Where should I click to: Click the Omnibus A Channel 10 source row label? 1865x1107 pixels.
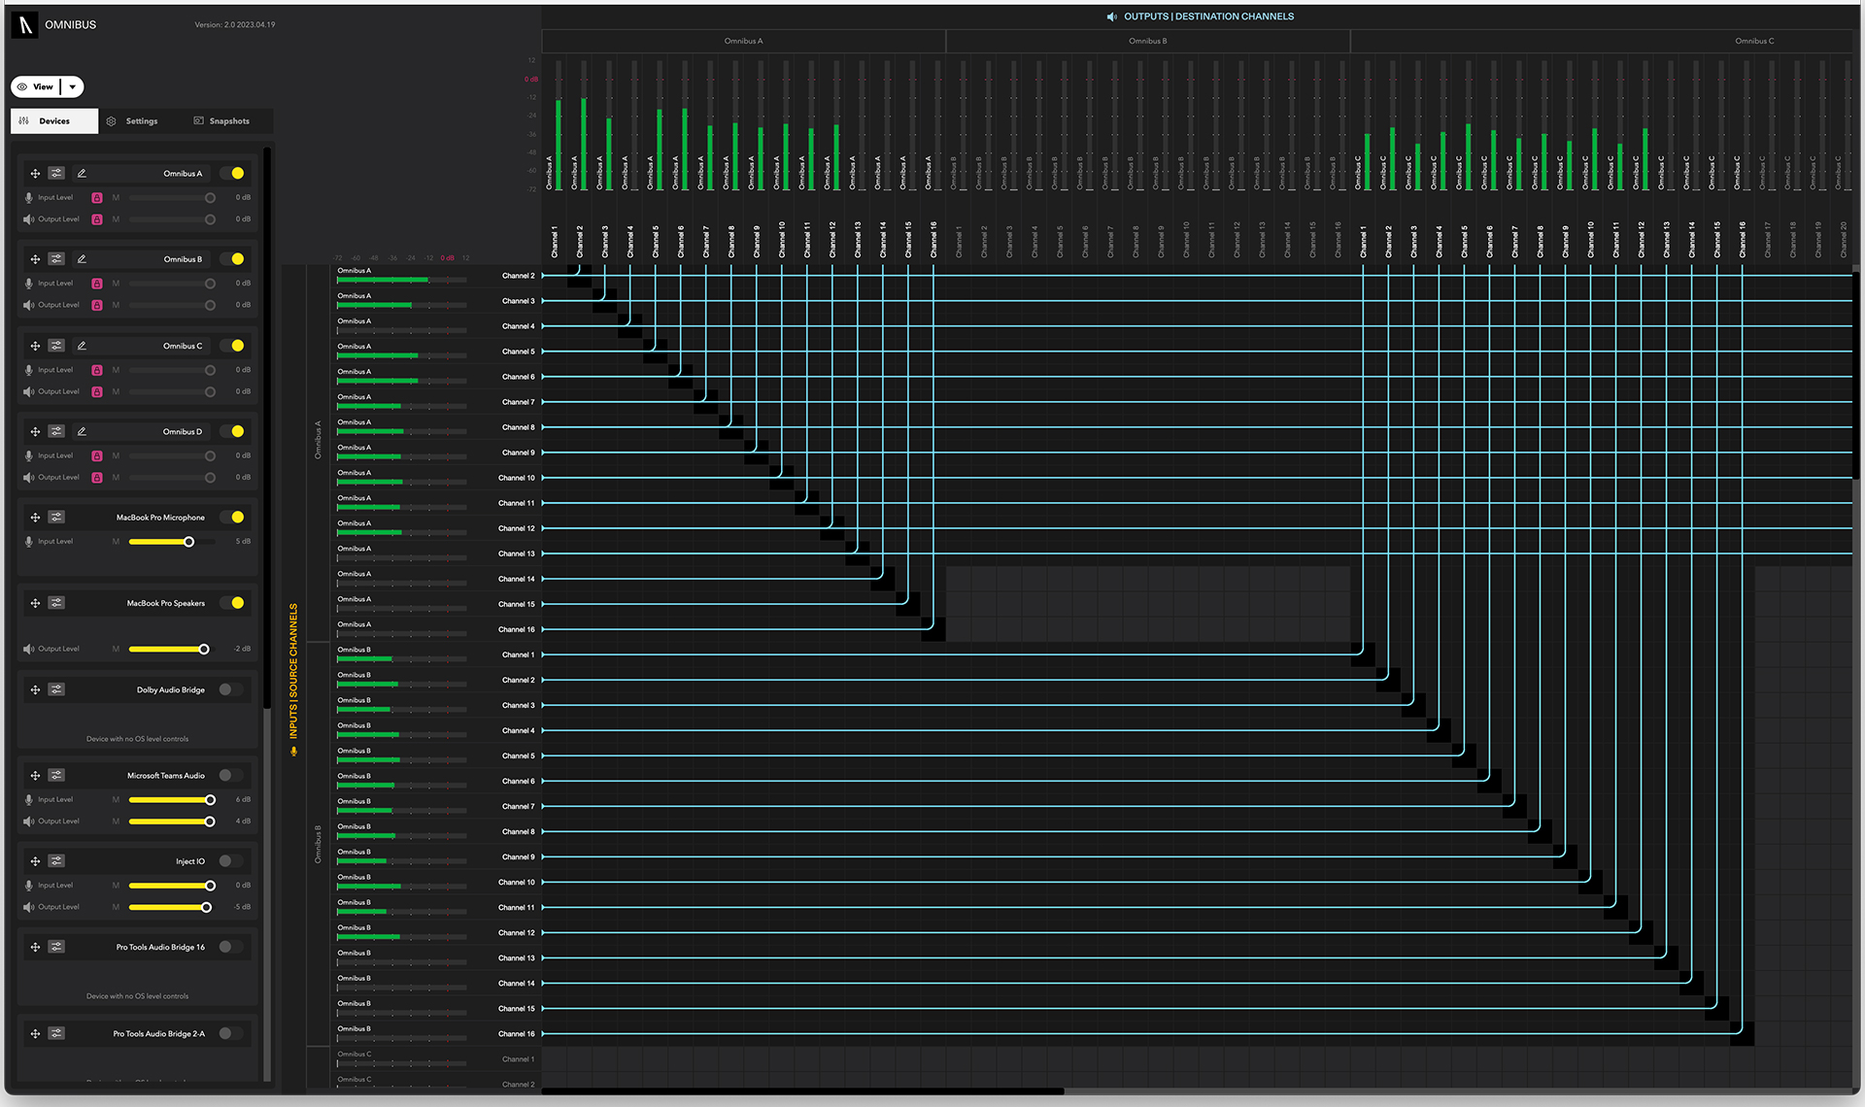coord(517,478)
